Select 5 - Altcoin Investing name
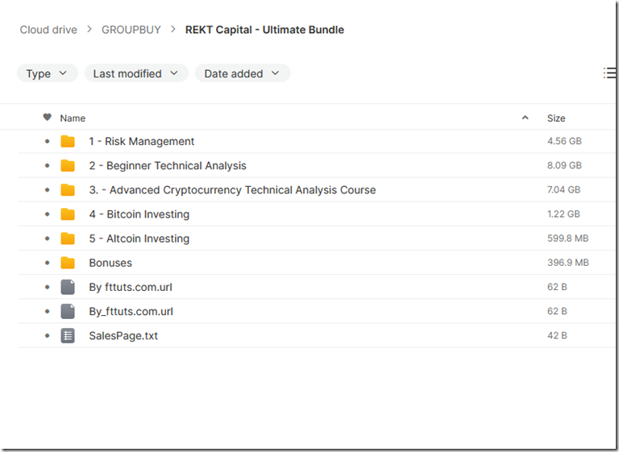This screenshot has width=619, height=452. click(139, 238)
